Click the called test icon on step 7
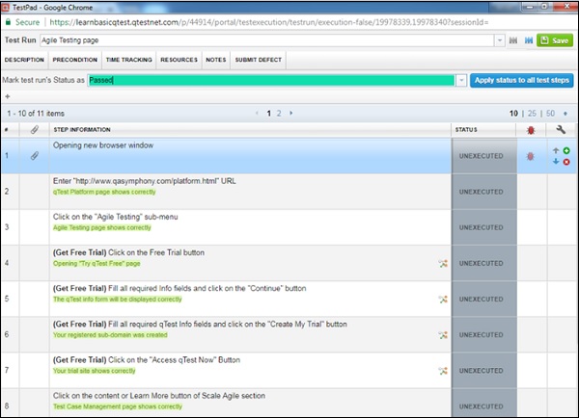 point(443,371)
